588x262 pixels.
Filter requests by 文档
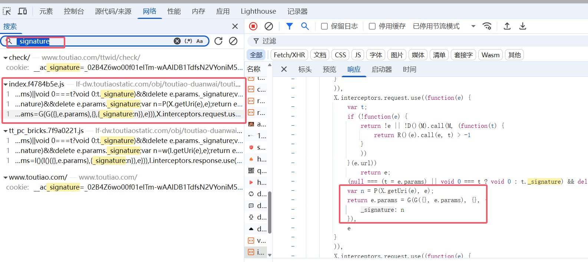click(320, 55)
